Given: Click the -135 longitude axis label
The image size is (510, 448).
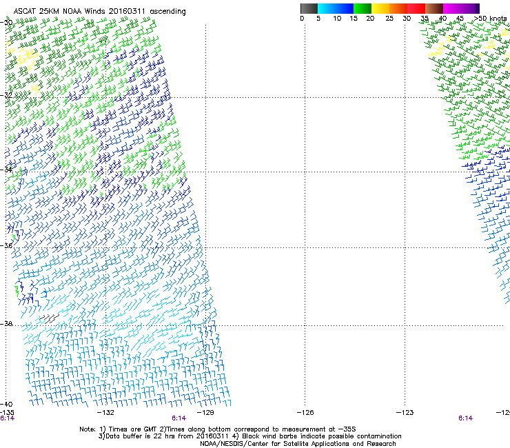Looking at the screenshot, I should pyautogui.click(x=7, y=412).
